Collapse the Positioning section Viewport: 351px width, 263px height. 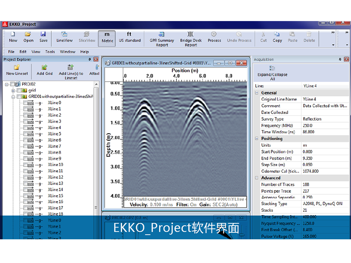coord(257,139)
